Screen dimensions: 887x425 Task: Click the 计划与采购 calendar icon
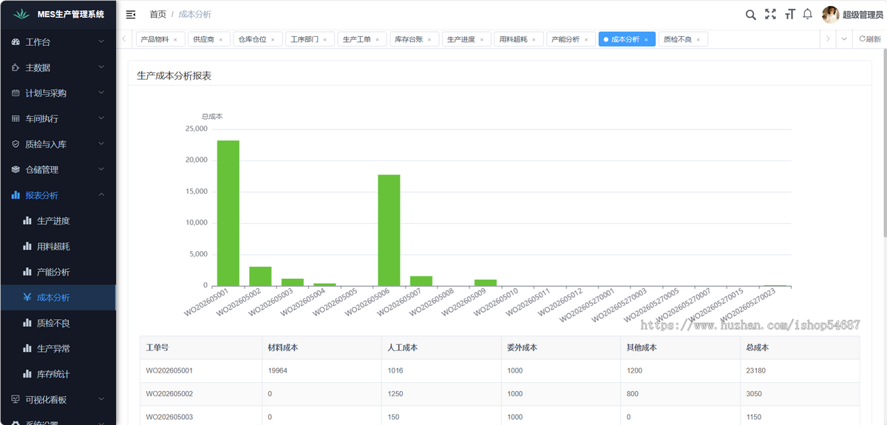point(16,93)
